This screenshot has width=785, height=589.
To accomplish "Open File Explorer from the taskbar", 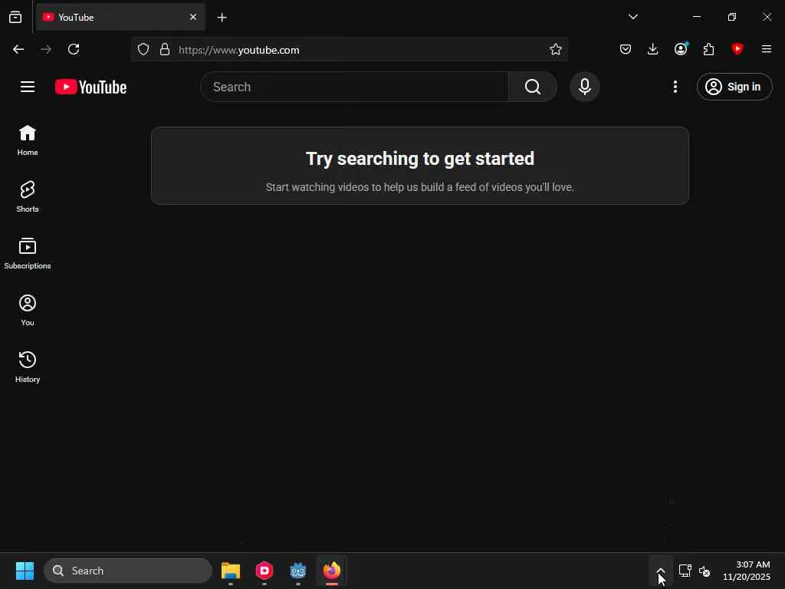I will (230, 571).
